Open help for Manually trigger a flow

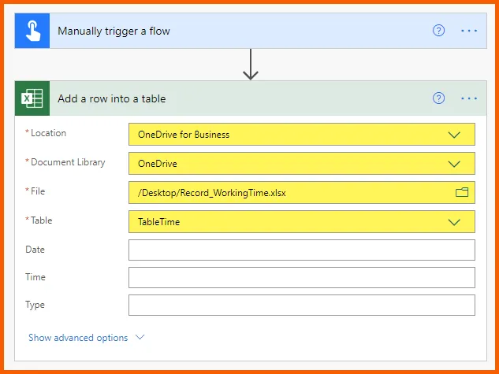tap(439, 31)
